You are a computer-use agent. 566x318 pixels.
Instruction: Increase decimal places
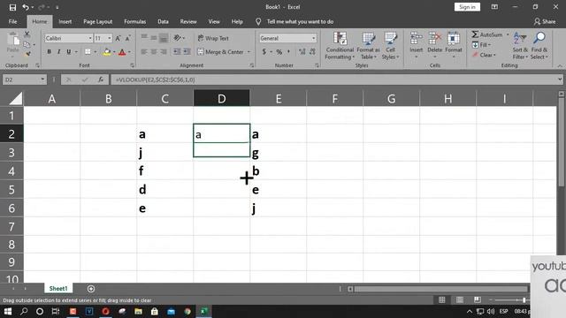click(302, 52)
